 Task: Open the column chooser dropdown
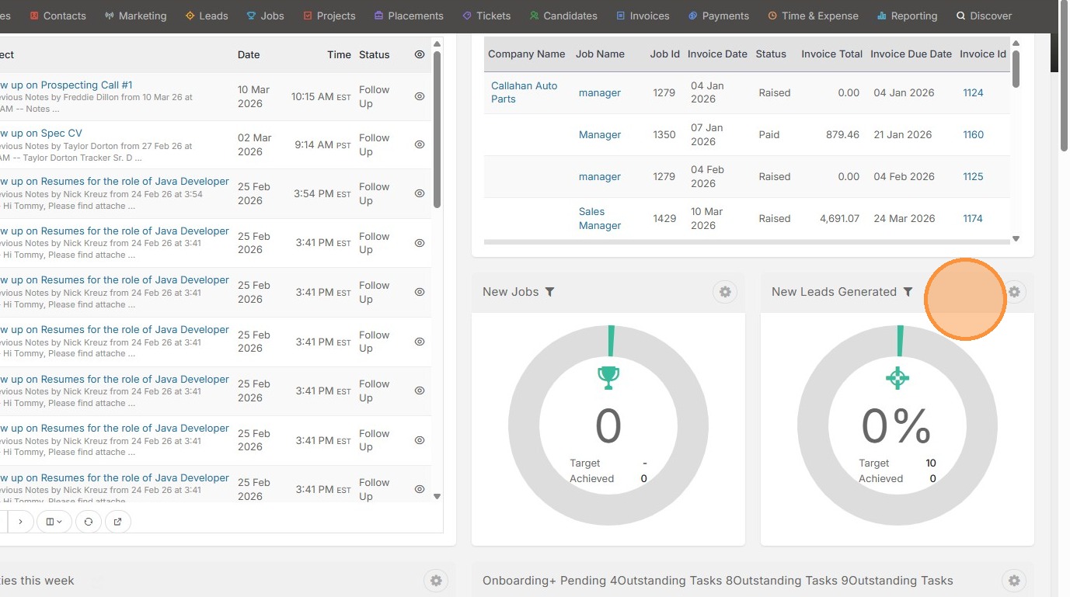(x=54, y=522)
